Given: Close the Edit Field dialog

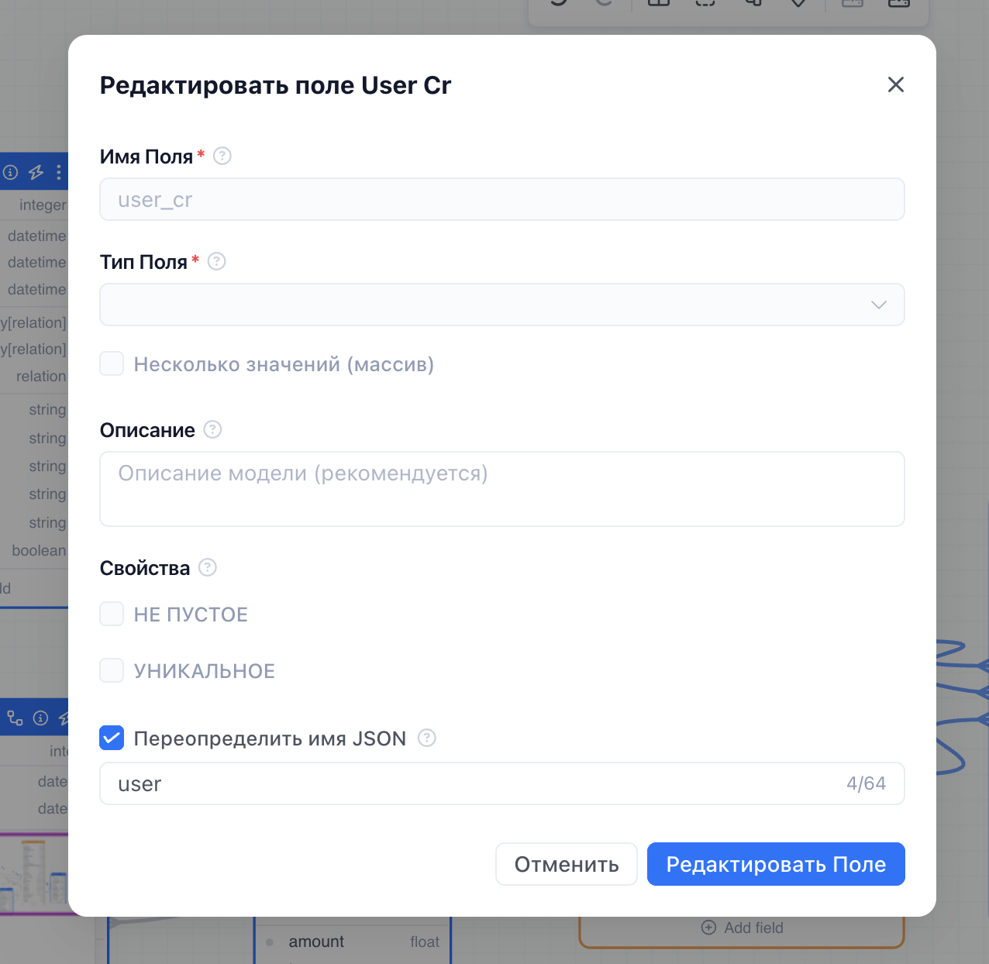Looking at the screenshot, I should click(896, 84).
